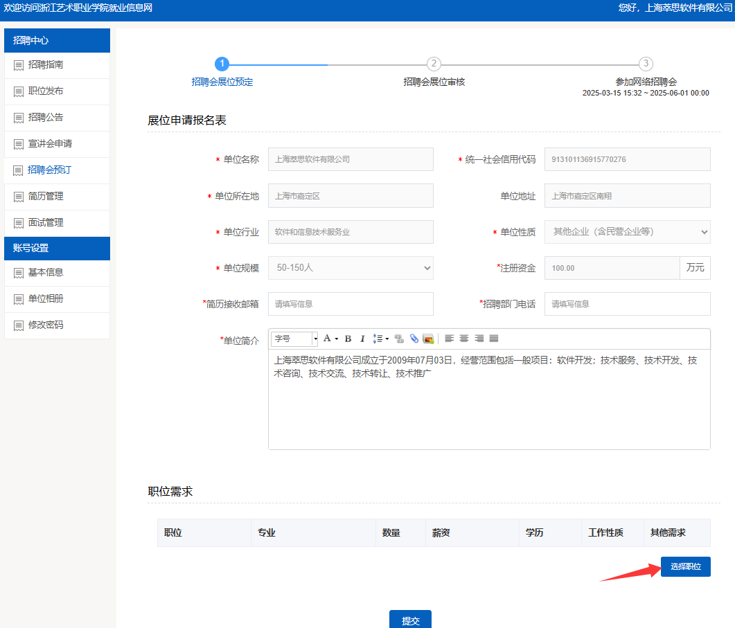Click the 招聘部门电话 input field

[x=627, y=304]
